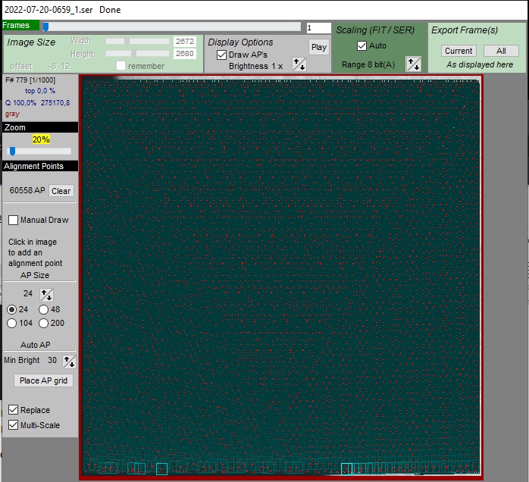Image resolution: width=529 pixels, height=482 pixels.
Task: Click the Min Bright stepper arrows
Action: (x=69, y=361)
